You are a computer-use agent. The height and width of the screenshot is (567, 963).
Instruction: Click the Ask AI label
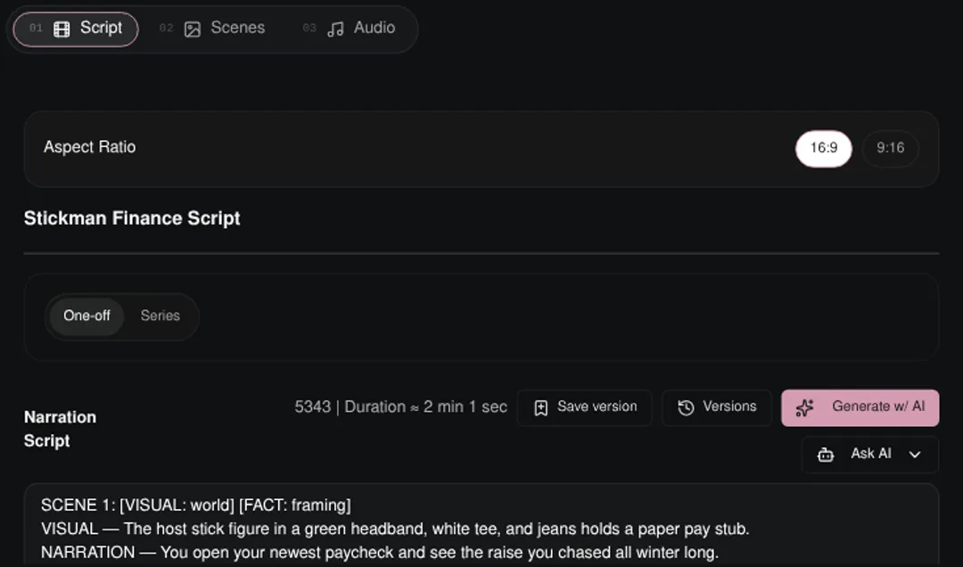pos(871,454)
